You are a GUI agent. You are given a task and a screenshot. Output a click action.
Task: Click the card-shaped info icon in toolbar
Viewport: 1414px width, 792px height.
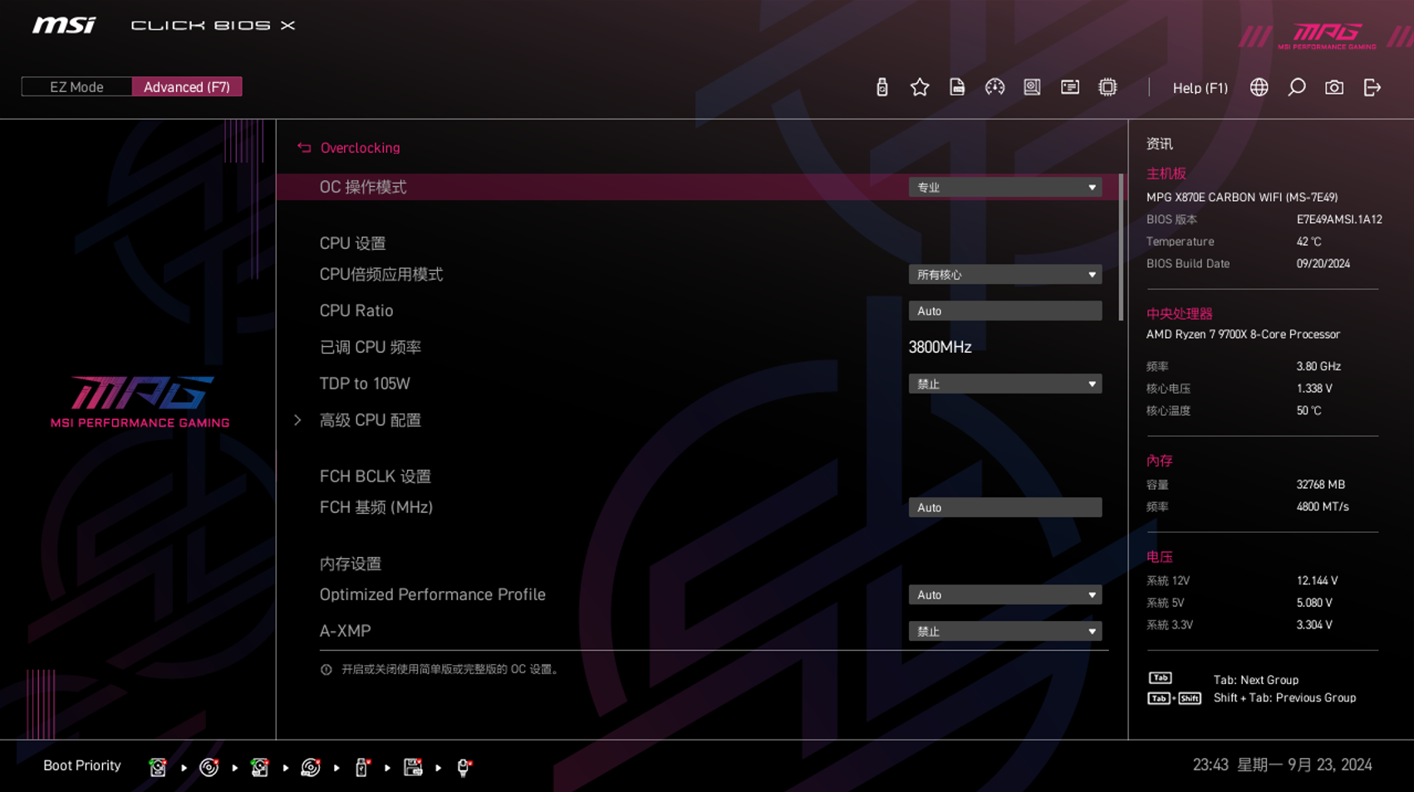[x=1070, y=87]
